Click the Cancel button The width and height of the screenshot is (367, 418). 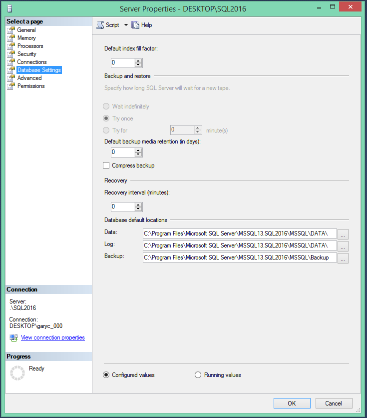pos(334,403)
